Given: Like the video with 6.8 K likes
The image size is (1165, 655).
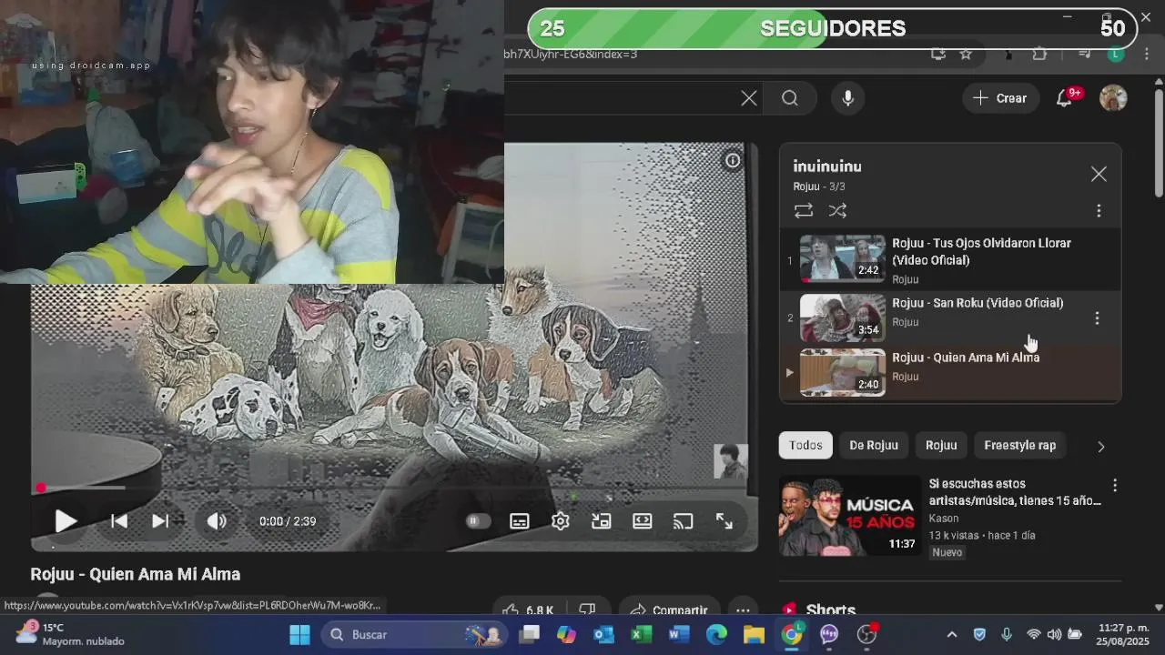Looking at the screenshot, I should tap(528, 610).
